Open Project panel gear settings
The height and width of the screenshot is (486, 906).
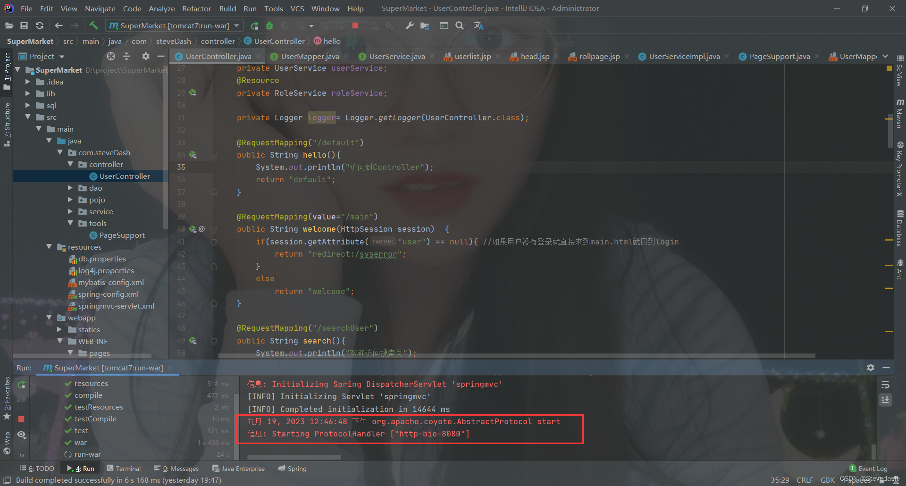(x=146, y=56)
